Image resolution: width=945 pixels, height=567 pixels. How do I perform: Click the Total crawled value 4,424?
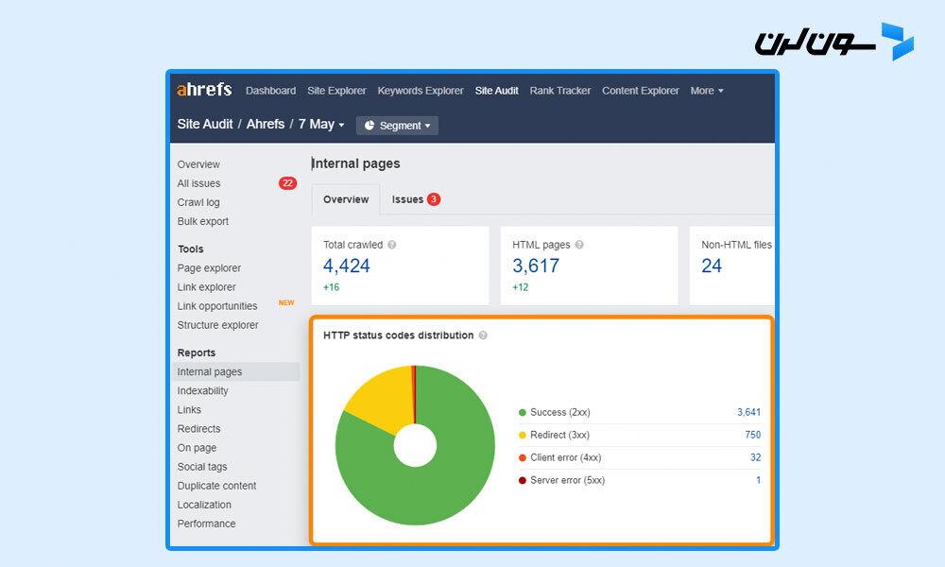[x=347, y=266]
